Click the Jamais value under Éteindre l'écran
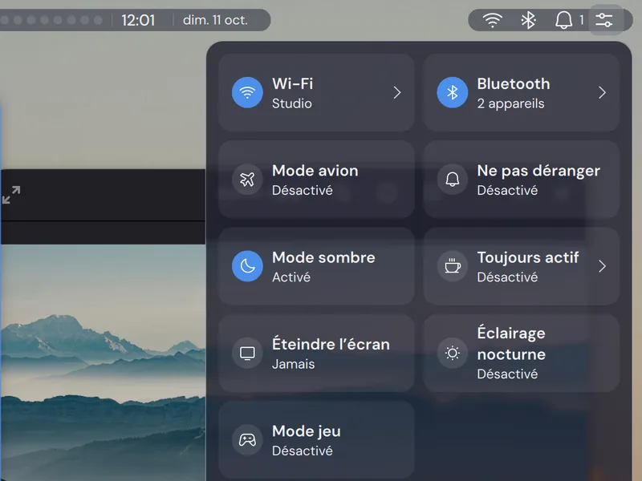 pyautogui.click(x=294, y=364)
